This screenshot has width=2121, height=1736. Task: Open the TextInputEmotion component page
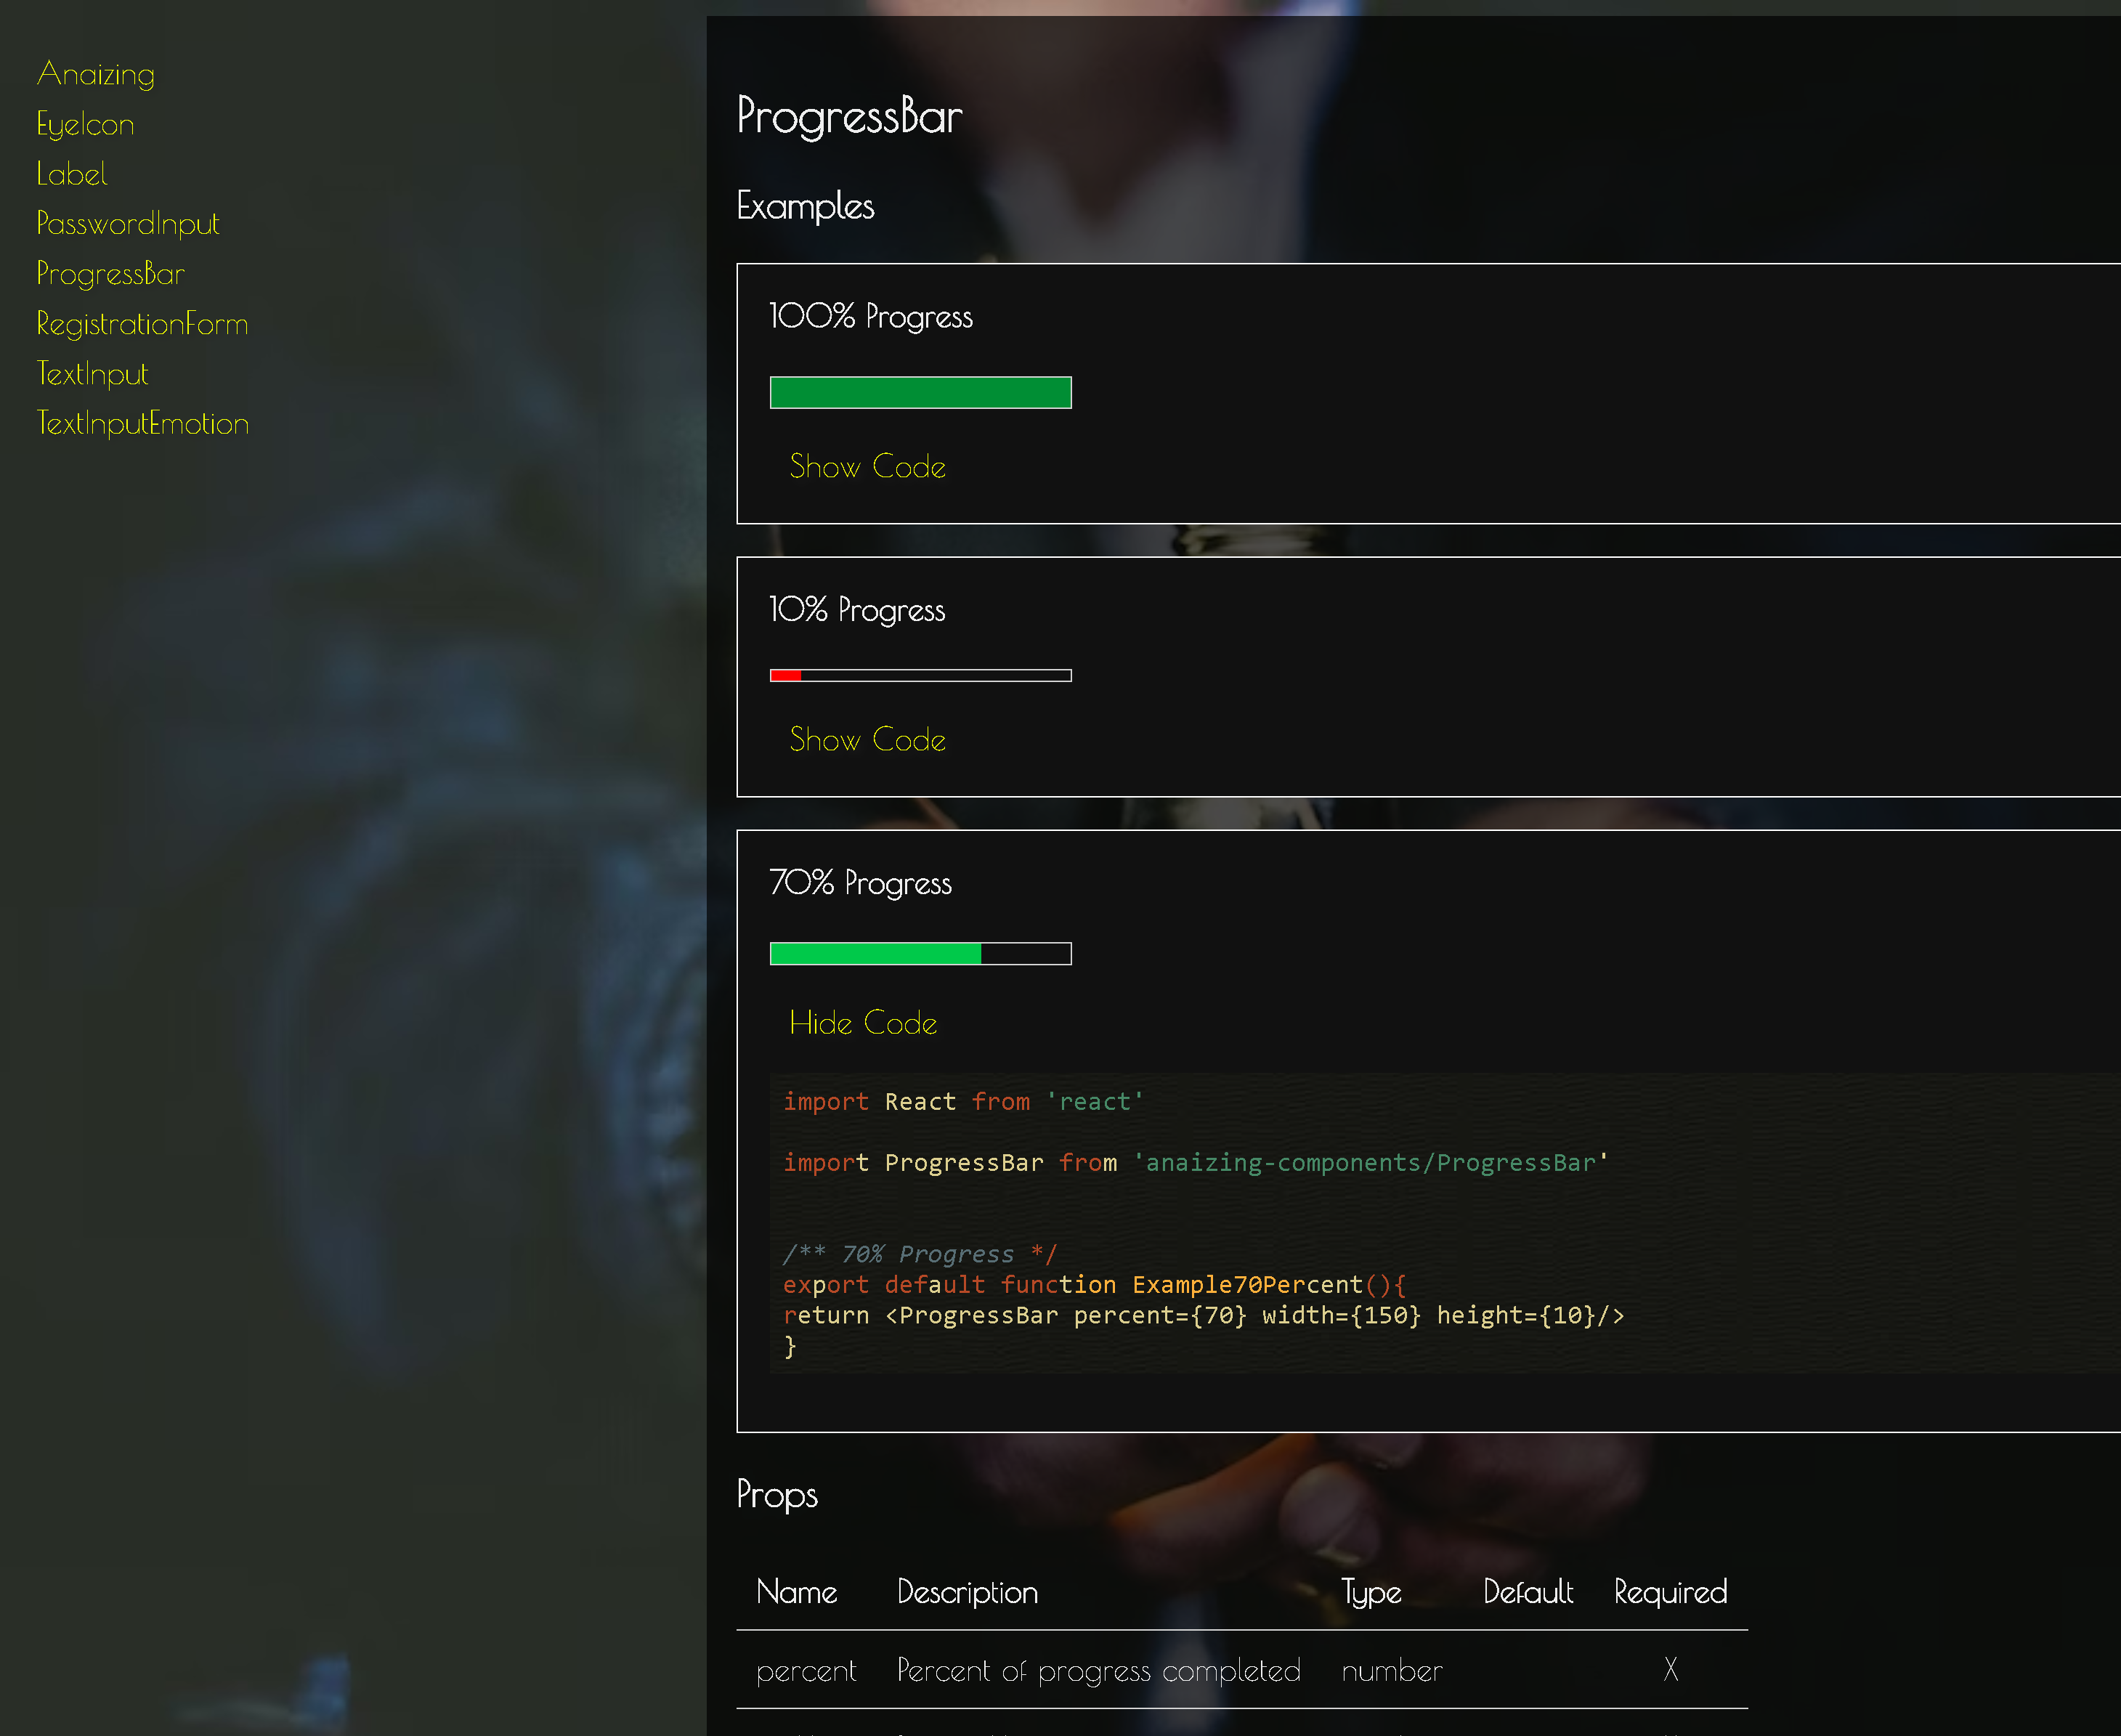[x=143, y=423]
